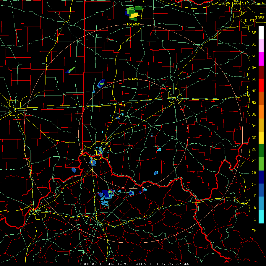Choose the bright orange legend swatch
Image resolution: width=266 pixels, height=266 pixels.
tap(261, 112)
